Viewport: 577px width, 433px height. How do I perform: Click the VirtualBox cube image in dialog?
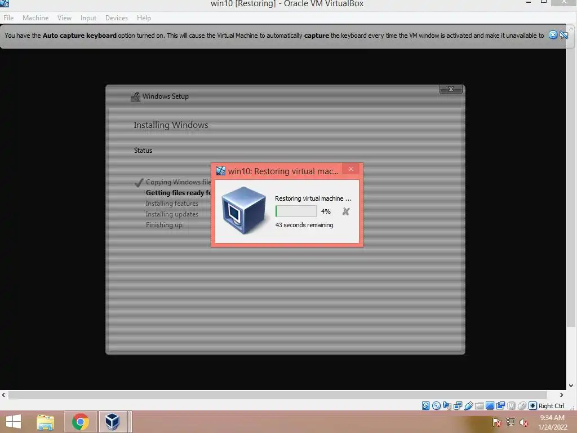coord(243,211)
